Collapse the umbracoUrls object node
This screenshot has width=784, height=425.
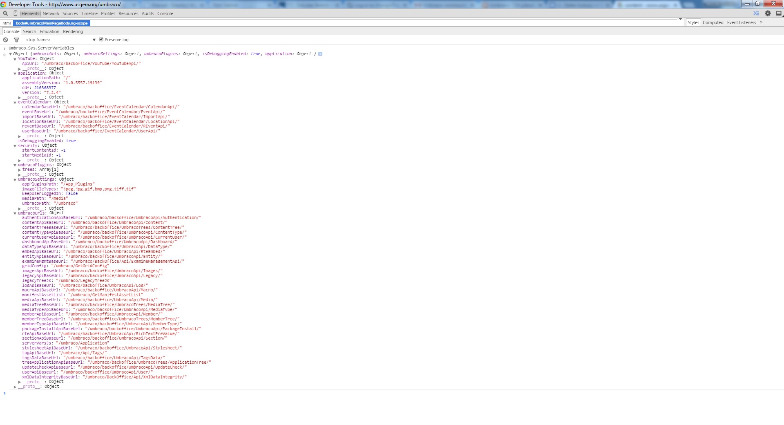point(15,213)
